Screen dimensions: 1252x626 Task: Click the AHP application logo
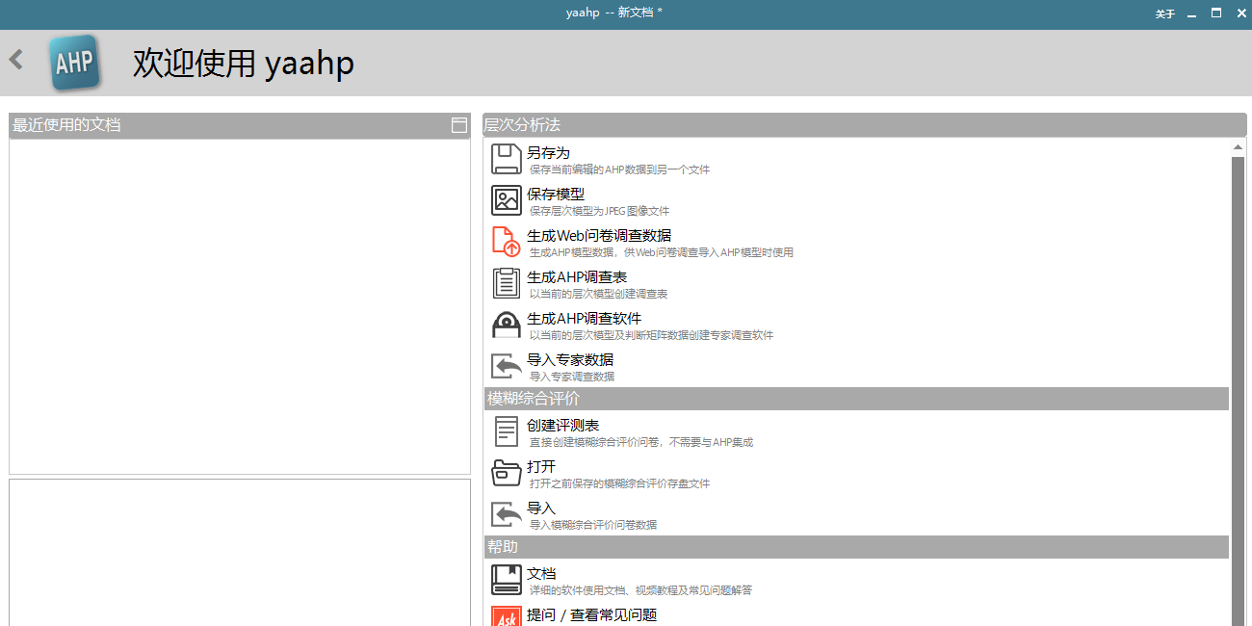click(x=74, y=64)
